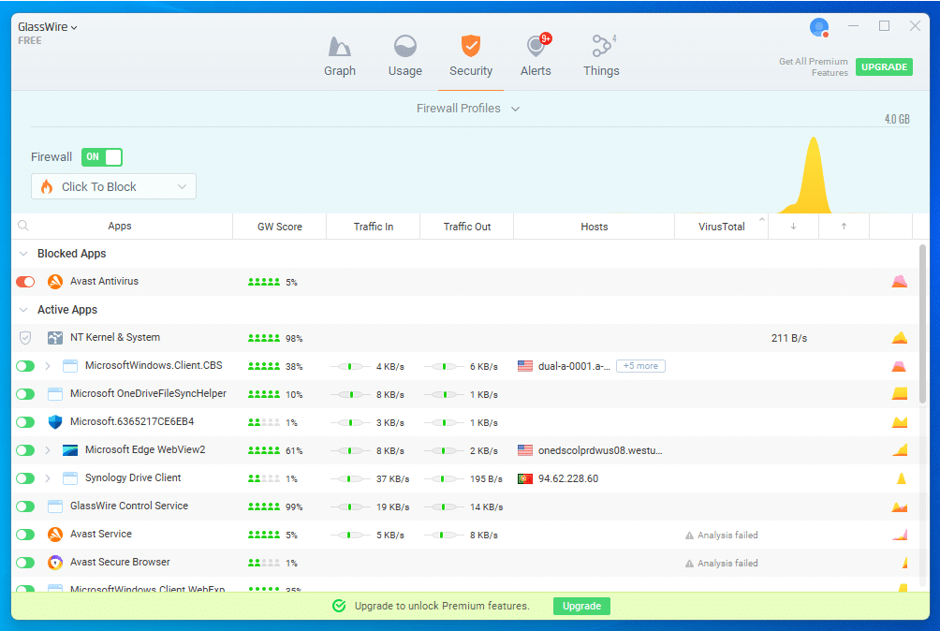940x631 pixels.
Task: Click the Avast Service orange icon
Action: (55, 534)
